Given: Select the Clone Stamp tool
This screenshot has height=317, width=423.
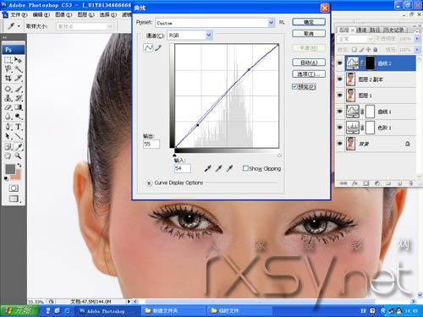Looking at the screenshot, I should 8,98.
